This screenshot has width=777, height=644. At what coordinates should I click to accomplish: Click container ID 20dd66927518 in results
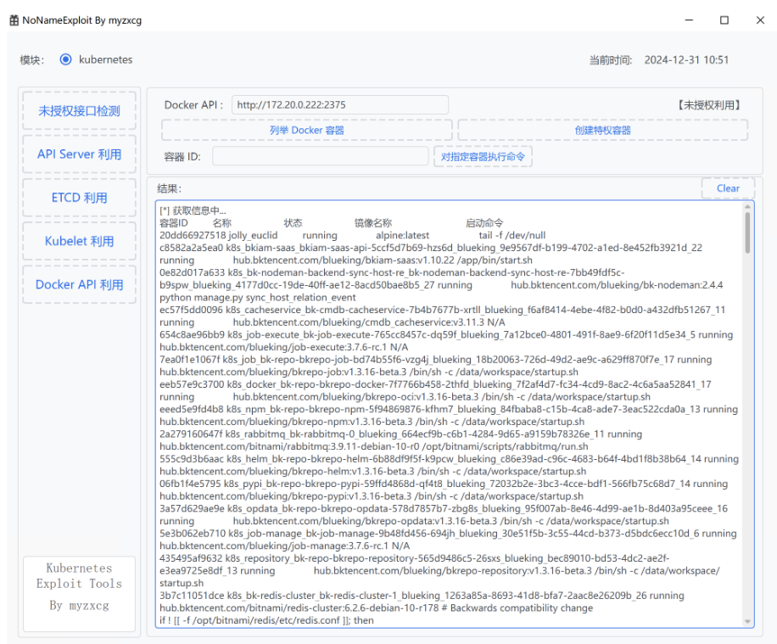(193, 235)
